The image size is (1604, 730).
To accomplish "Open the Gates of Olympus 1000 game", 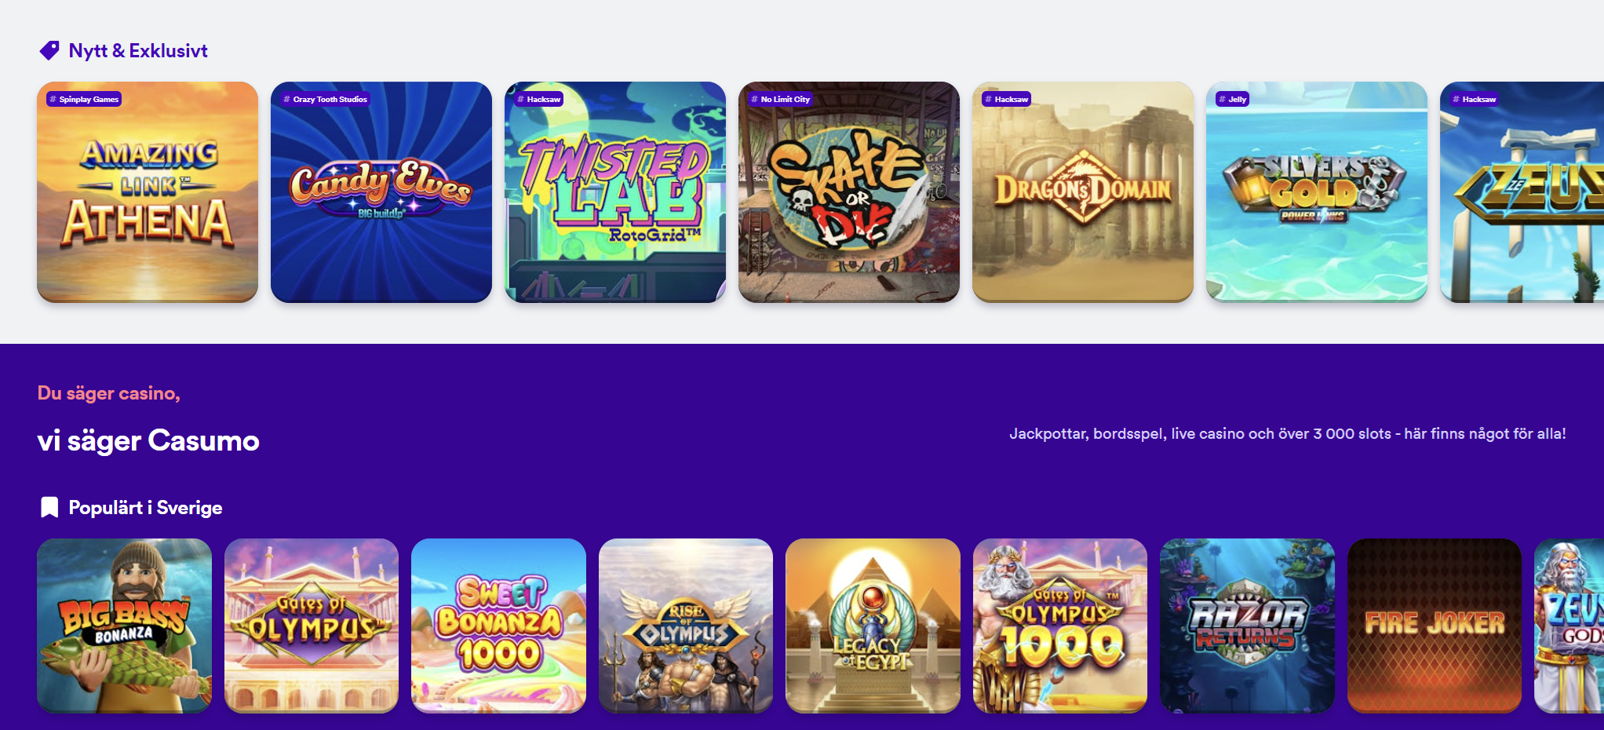I will pos(1060,626).
